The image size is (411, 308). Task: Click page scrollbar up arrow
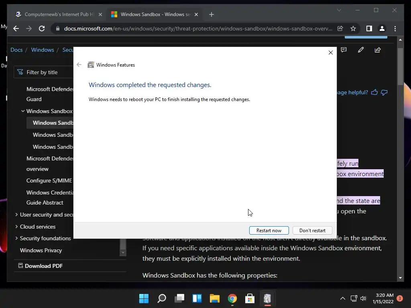[400, 40]
